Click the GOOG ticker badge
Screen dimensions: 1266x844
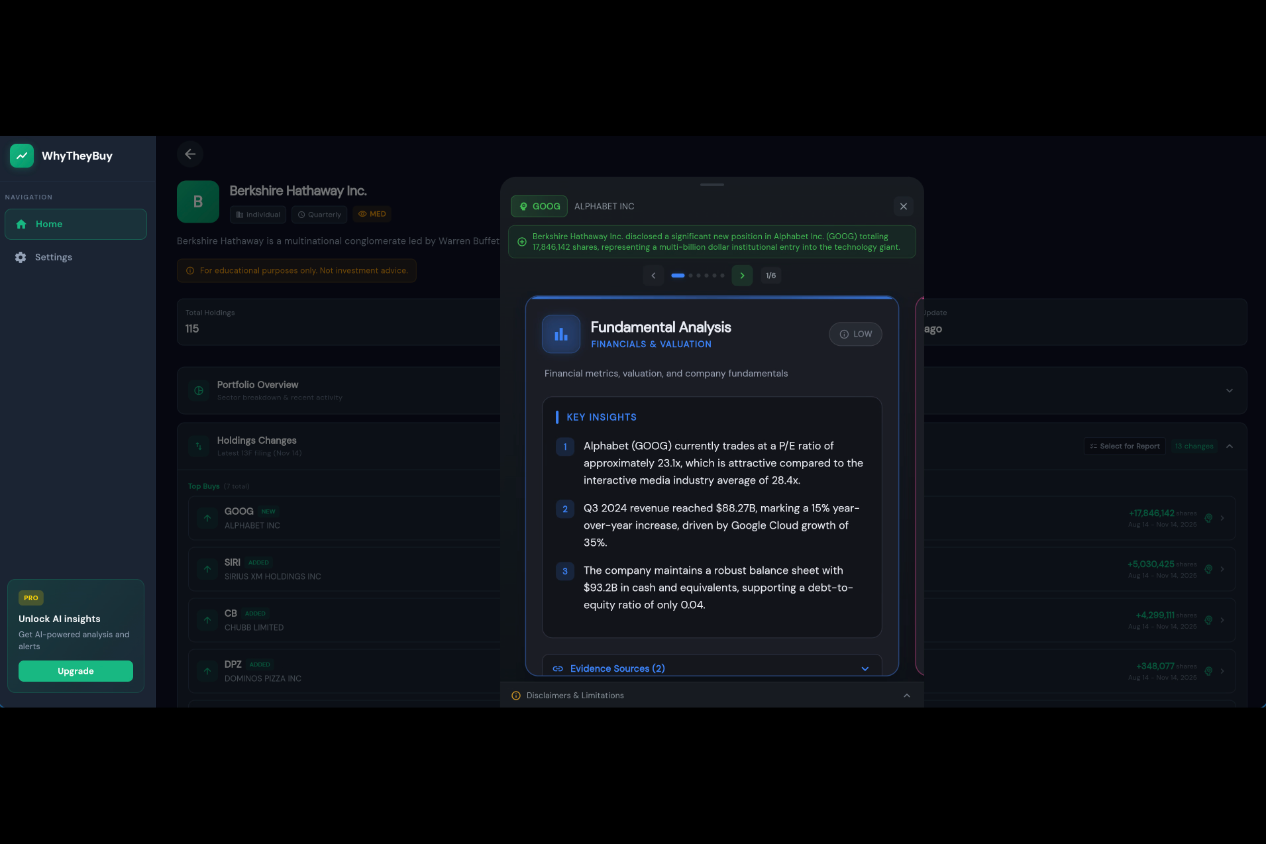[x=539, y=207]
